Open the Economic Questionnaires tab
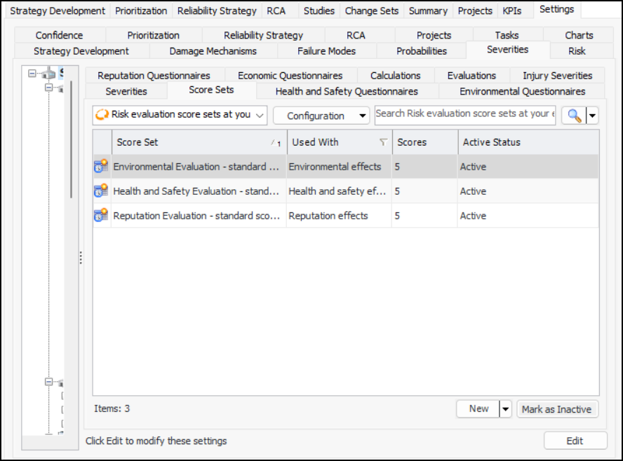This screenshot has width=623, height=461. [290, 76]
